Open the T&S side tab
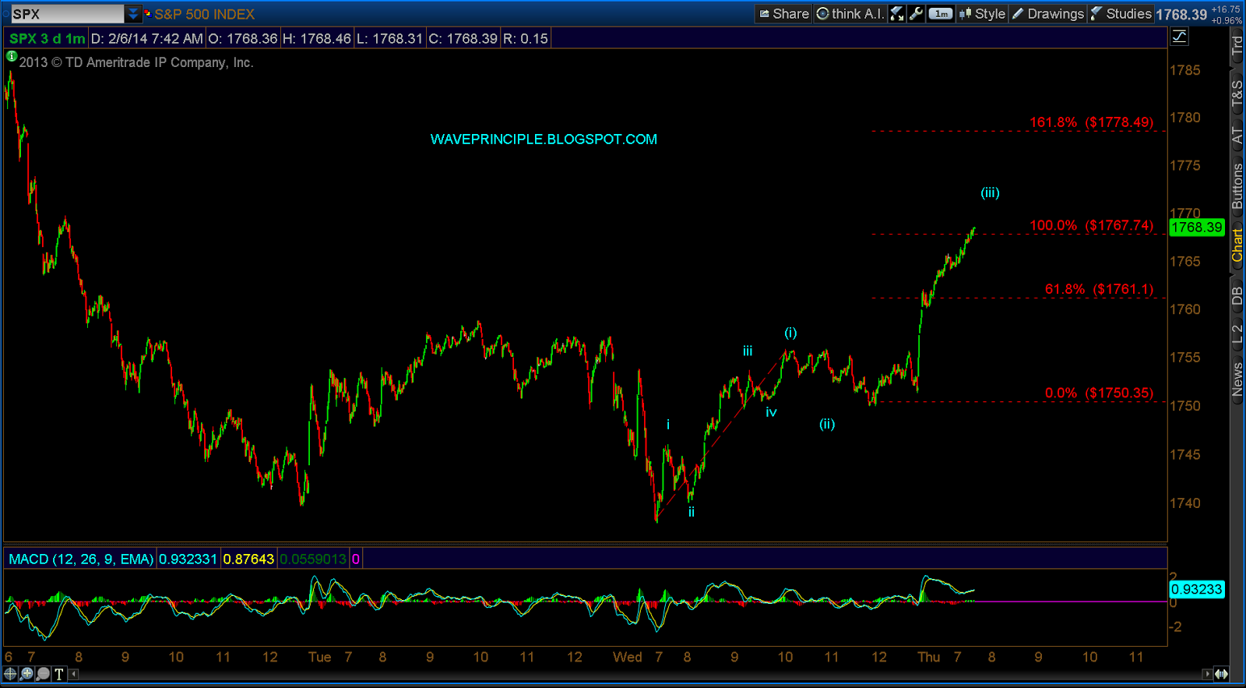This screenshot has width=1246, height=688. [1237, 93]
